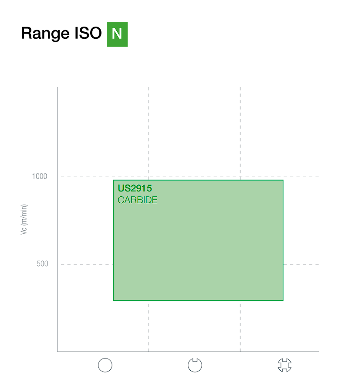The height and width of the screenshot is (386, 362).
Task: Click the middle of the green US2915 range area
Action: [198, 240]
